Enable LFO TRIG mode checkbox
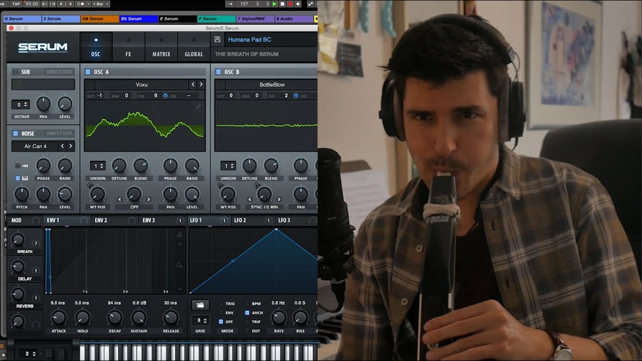This screenshot has width=642, height=361. (221, 304)
